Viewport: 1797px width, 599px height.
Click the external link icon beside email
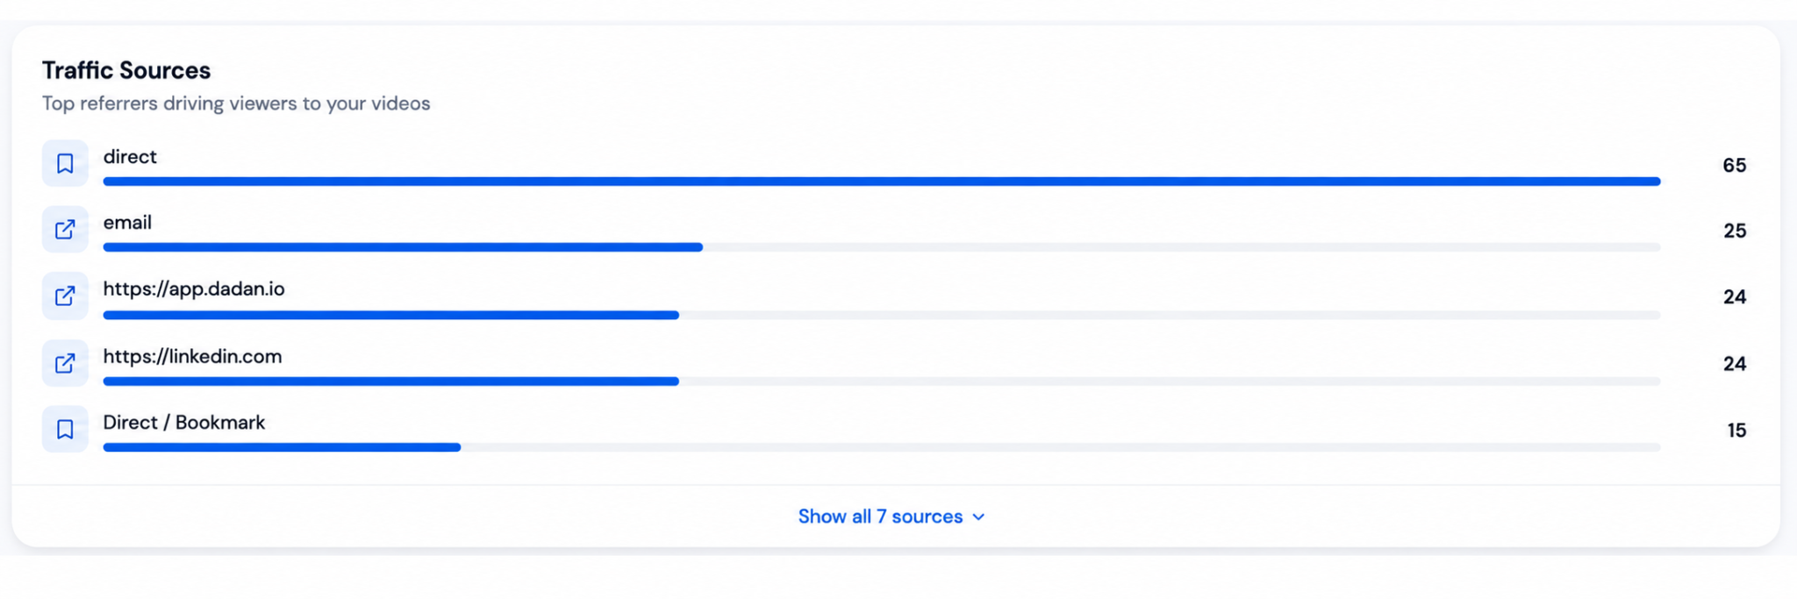pos(65,230)
